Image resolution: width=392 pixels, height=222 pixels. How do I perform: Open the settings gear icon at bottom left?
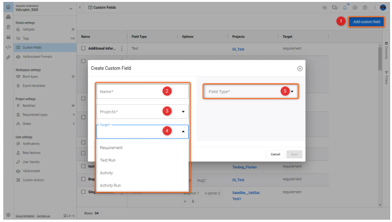[x=8, y=214]
